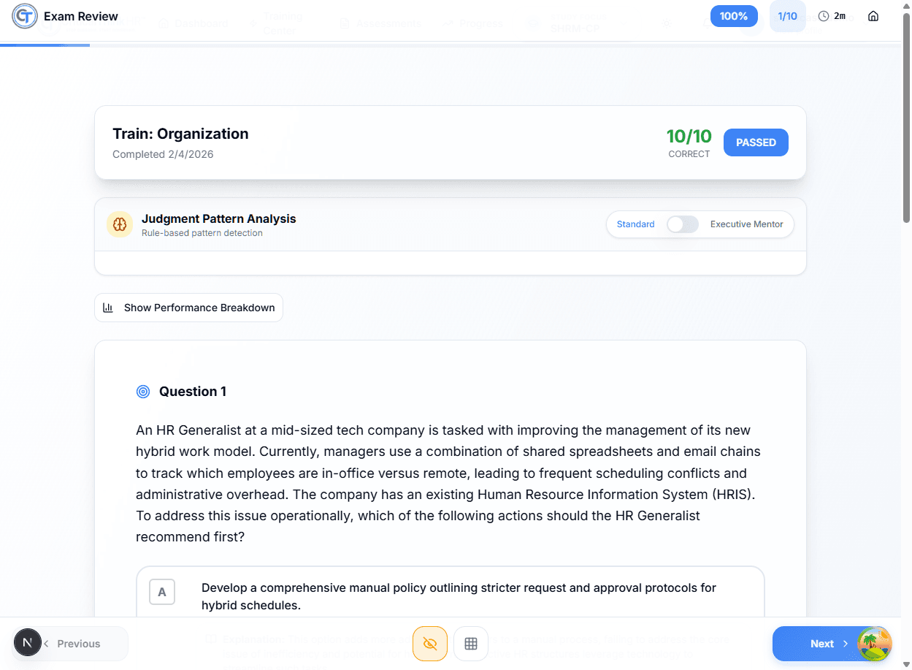Click the Question 1 target icon
The image size is (912, 670).
(143, 392)
